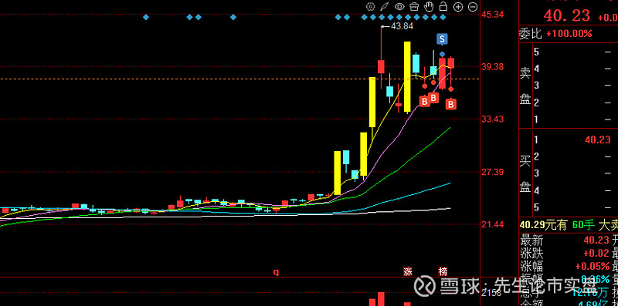Select the 买盘 level 1 price 40.23
This screenshot has height=306, width=618.
pos(597,140)
